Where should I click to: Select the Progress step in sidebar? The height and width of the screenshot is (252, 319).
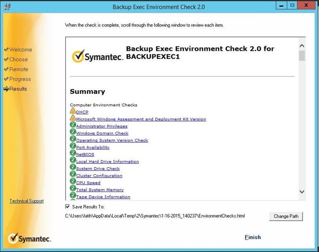pyautogui.click(x=20, y=79)
